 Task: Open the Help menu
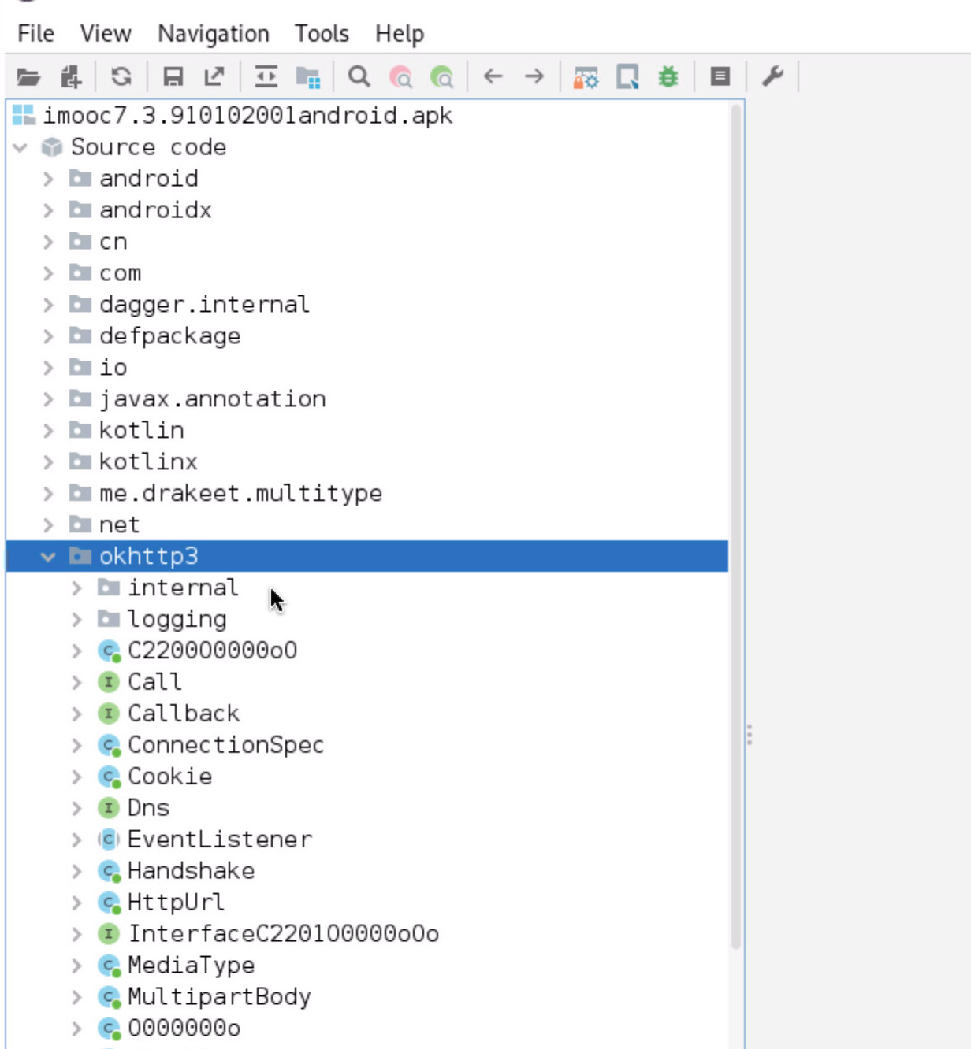(x=400, y=34)
